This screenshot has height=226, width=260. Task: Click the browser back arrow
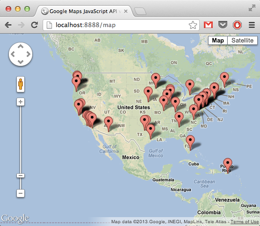pos(8,25)
